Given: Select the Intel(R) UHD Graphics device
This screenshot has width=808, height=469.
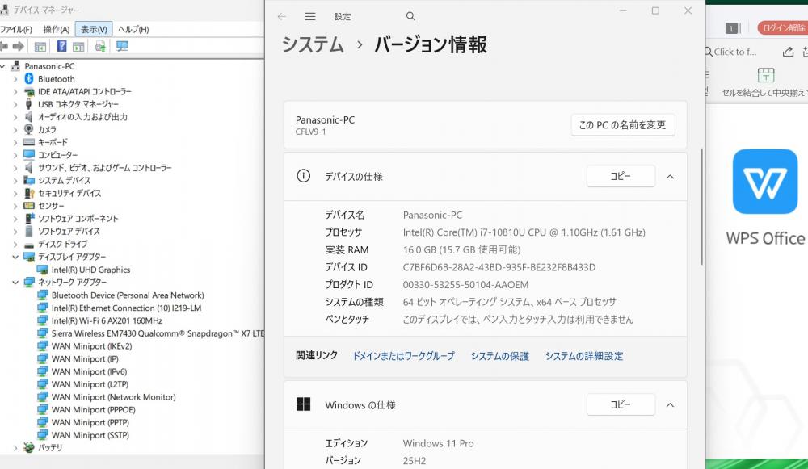Looking at the screenshot, I should (90, 270).
